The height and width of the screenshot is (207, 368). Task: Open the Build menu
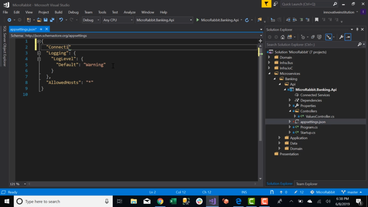click(x=58, y=12)
